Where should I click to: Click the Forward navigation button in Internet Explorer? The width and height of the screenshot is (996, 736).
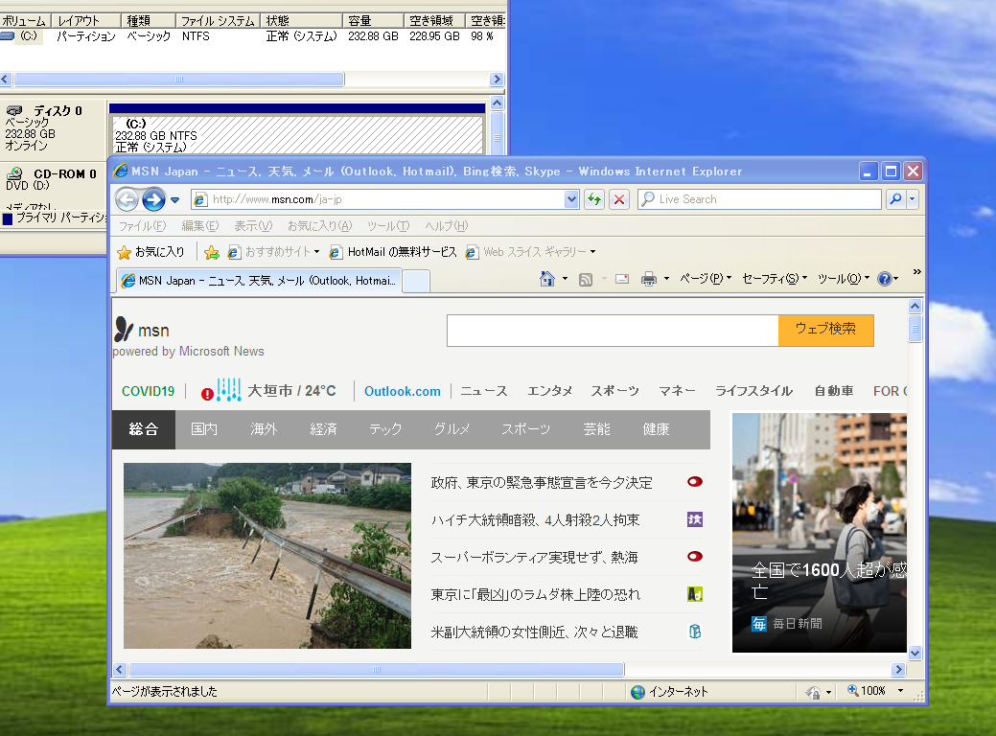153,199
